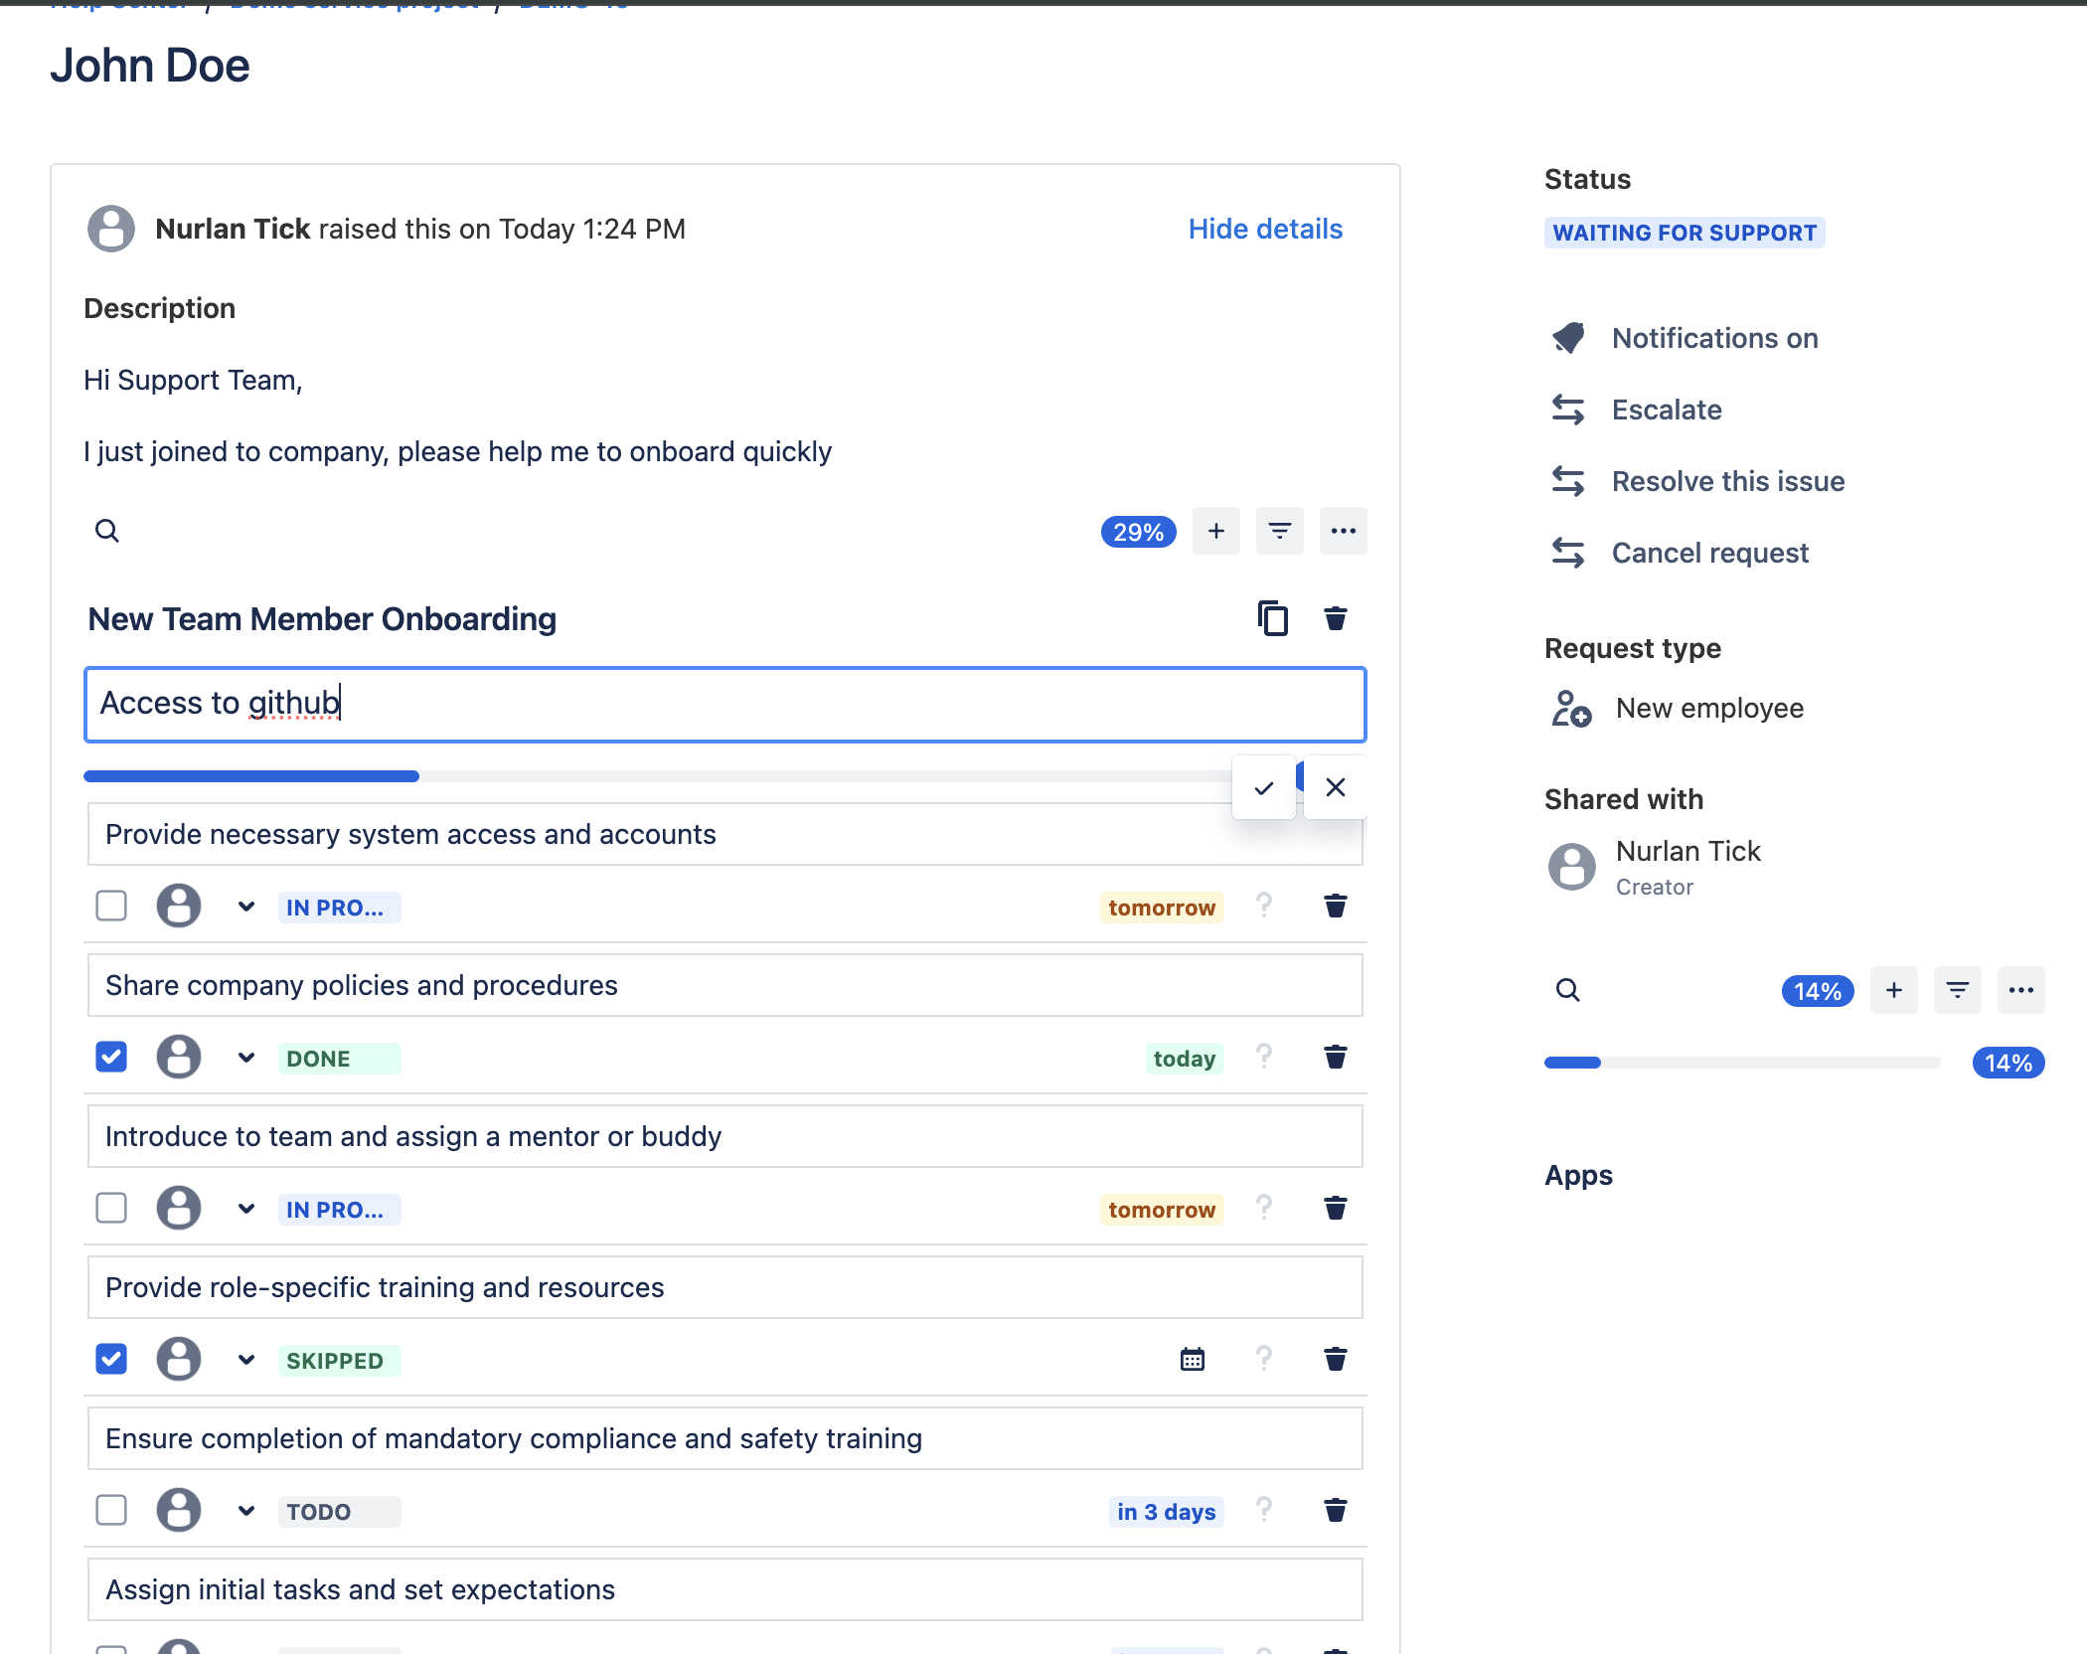Check the mandatory compliance training checkbox
The width and height of the screenshot is (2087, 1654).
[x=111, y=1510]
